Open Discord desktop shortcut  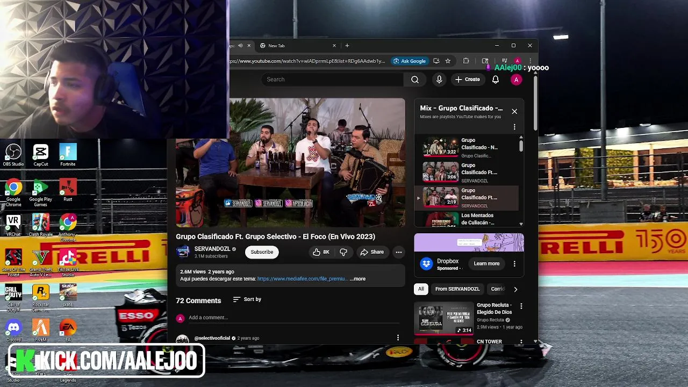(x=13, y=331)
